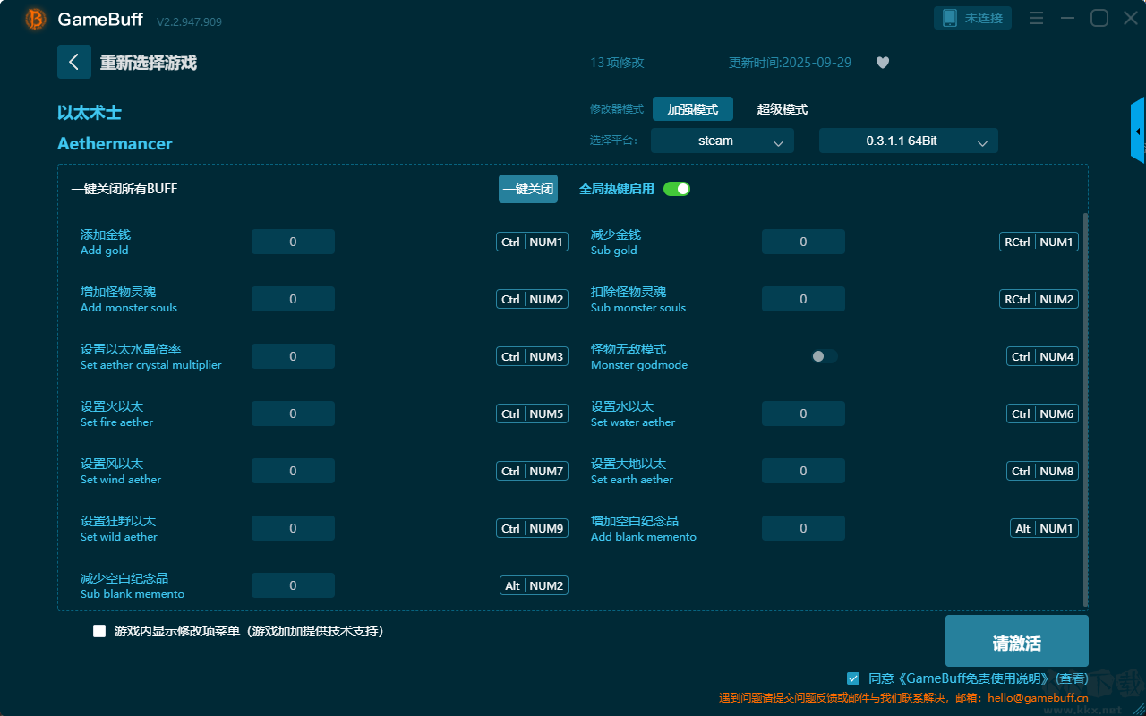Click the GameBuff flame logo
The width and height of the screenshot is (1146, 716).
coord(34,18)
